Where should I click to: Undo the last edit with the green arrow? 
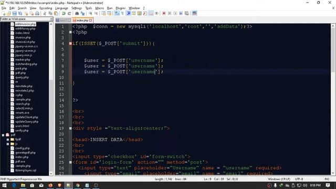click(64, 13)
